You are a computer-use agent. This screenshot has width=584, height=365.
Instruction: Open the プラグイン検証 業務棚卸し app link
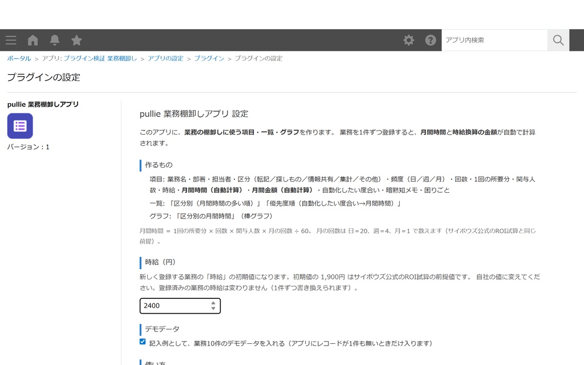pos(100,59)
